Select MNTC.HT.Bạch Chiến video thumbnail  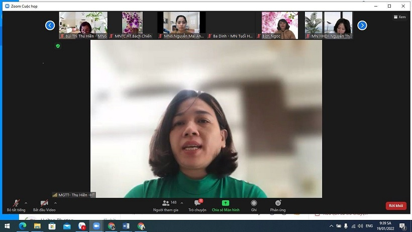click(x=133, y=25)
